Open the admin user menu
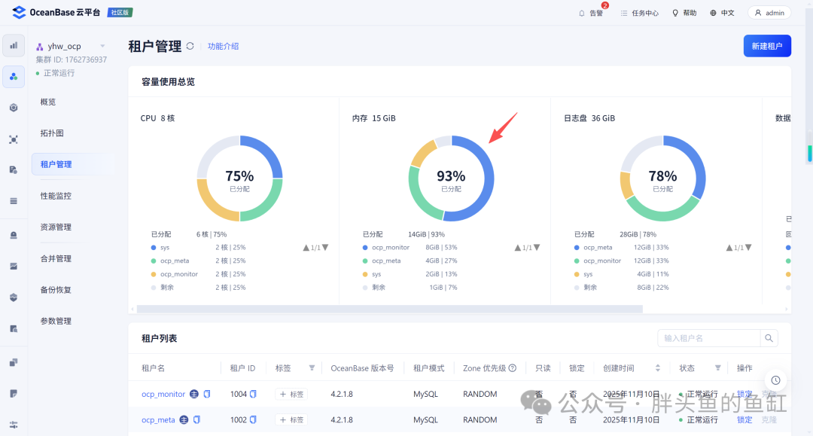 [x=769, y=13]
